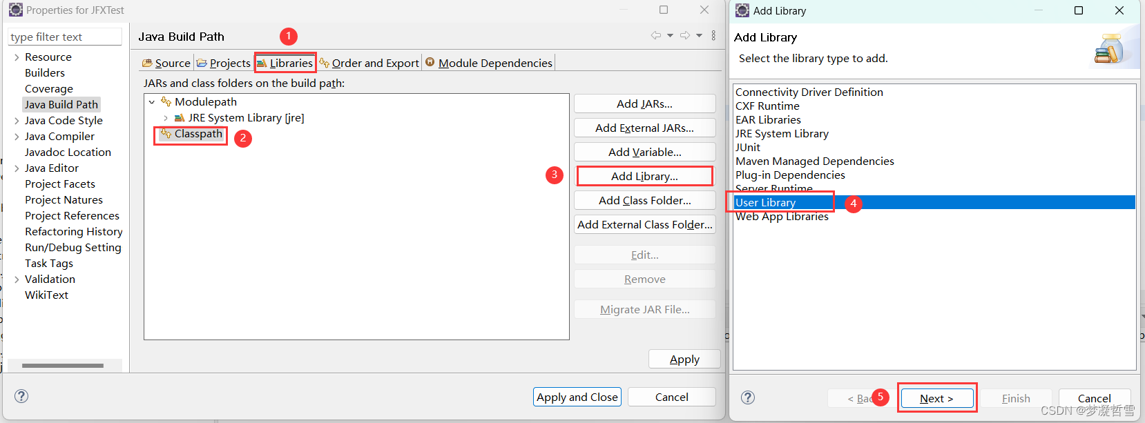Select Run/Debug Settings in properties tree
Screen dimensions: 1145x423
coord(73,247)
